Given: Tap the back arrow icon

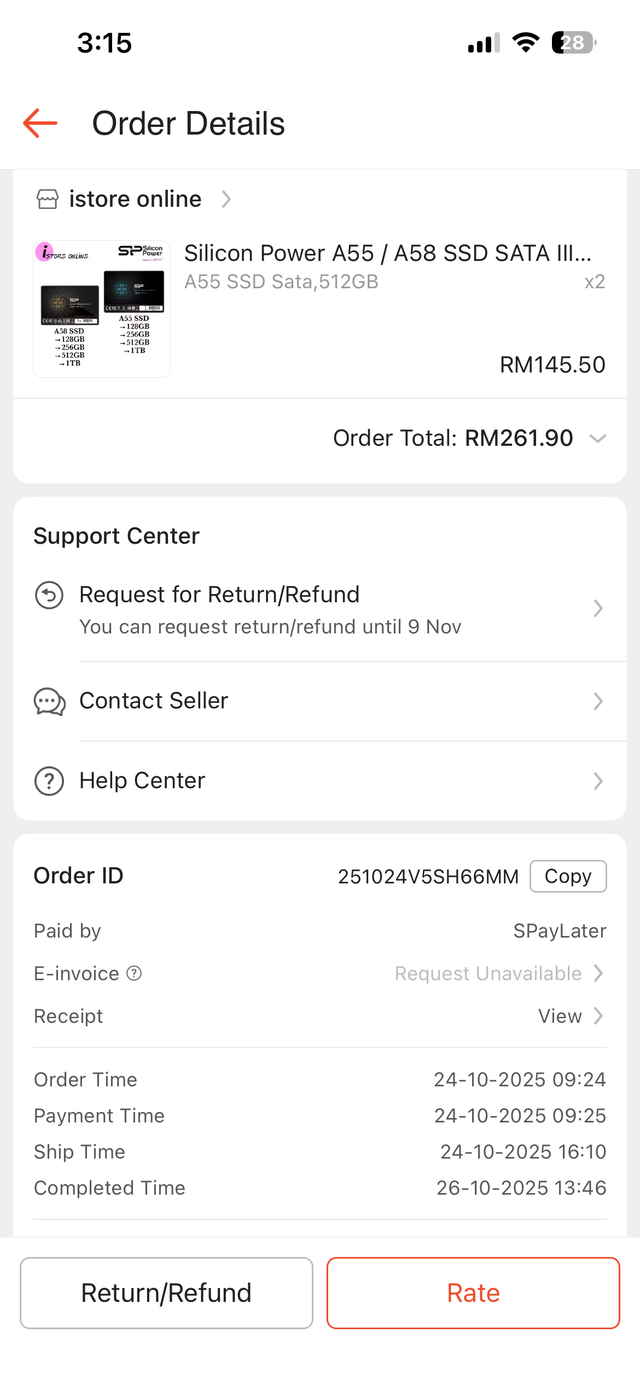Looking at the screenshot, I should [40, 123].
